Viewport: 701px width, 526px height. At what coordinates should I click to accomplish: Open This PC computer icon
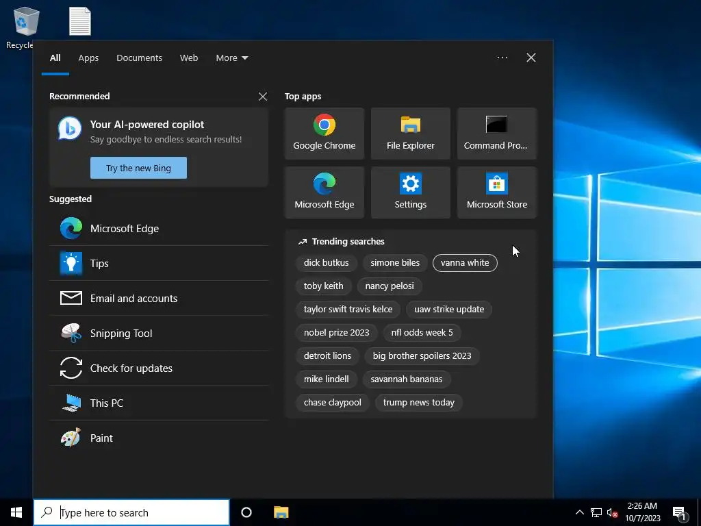71,403
